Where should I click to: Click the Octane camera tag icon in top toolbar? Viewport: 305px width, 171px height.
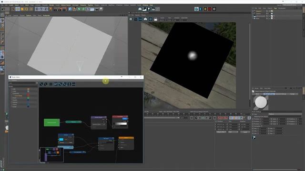(x=140, y=9)
